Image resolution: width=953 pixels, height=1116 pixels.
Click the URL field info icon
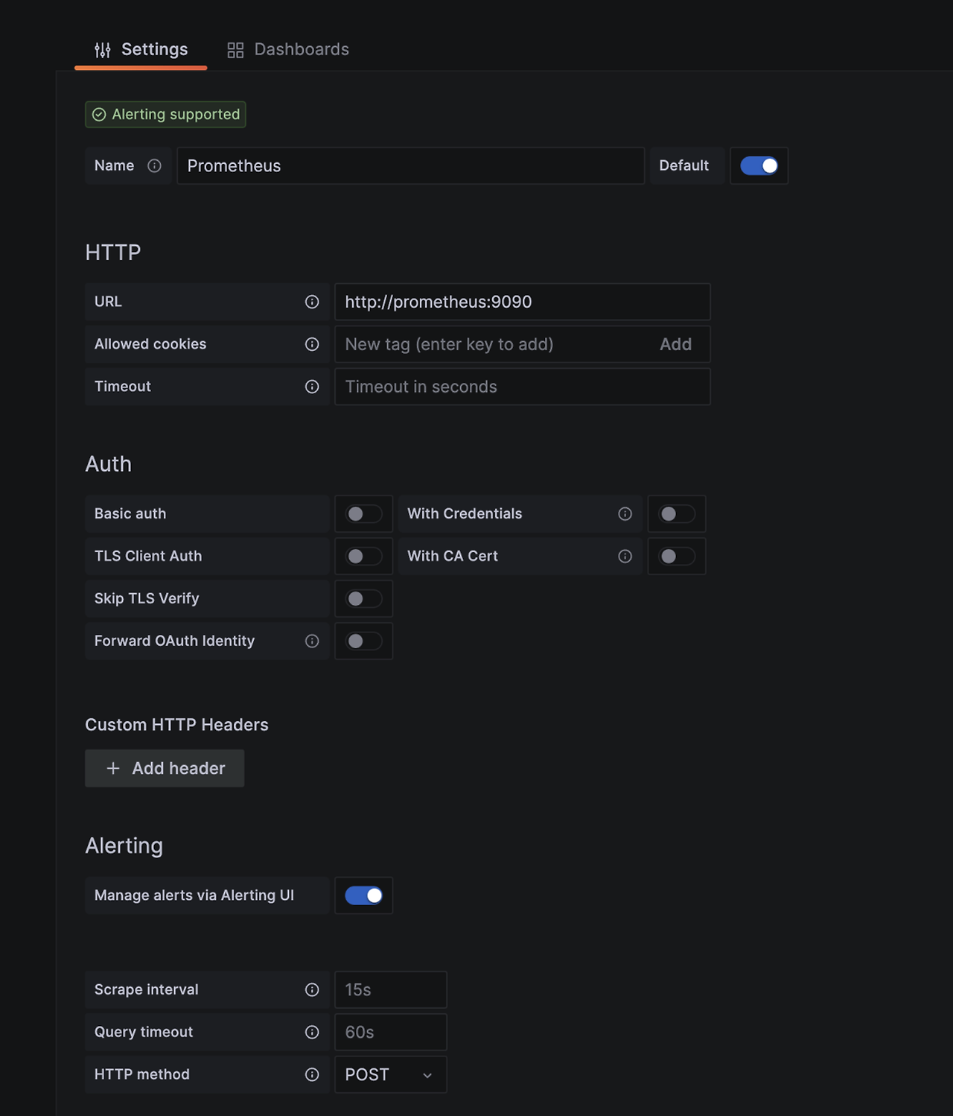coord(312,302)
